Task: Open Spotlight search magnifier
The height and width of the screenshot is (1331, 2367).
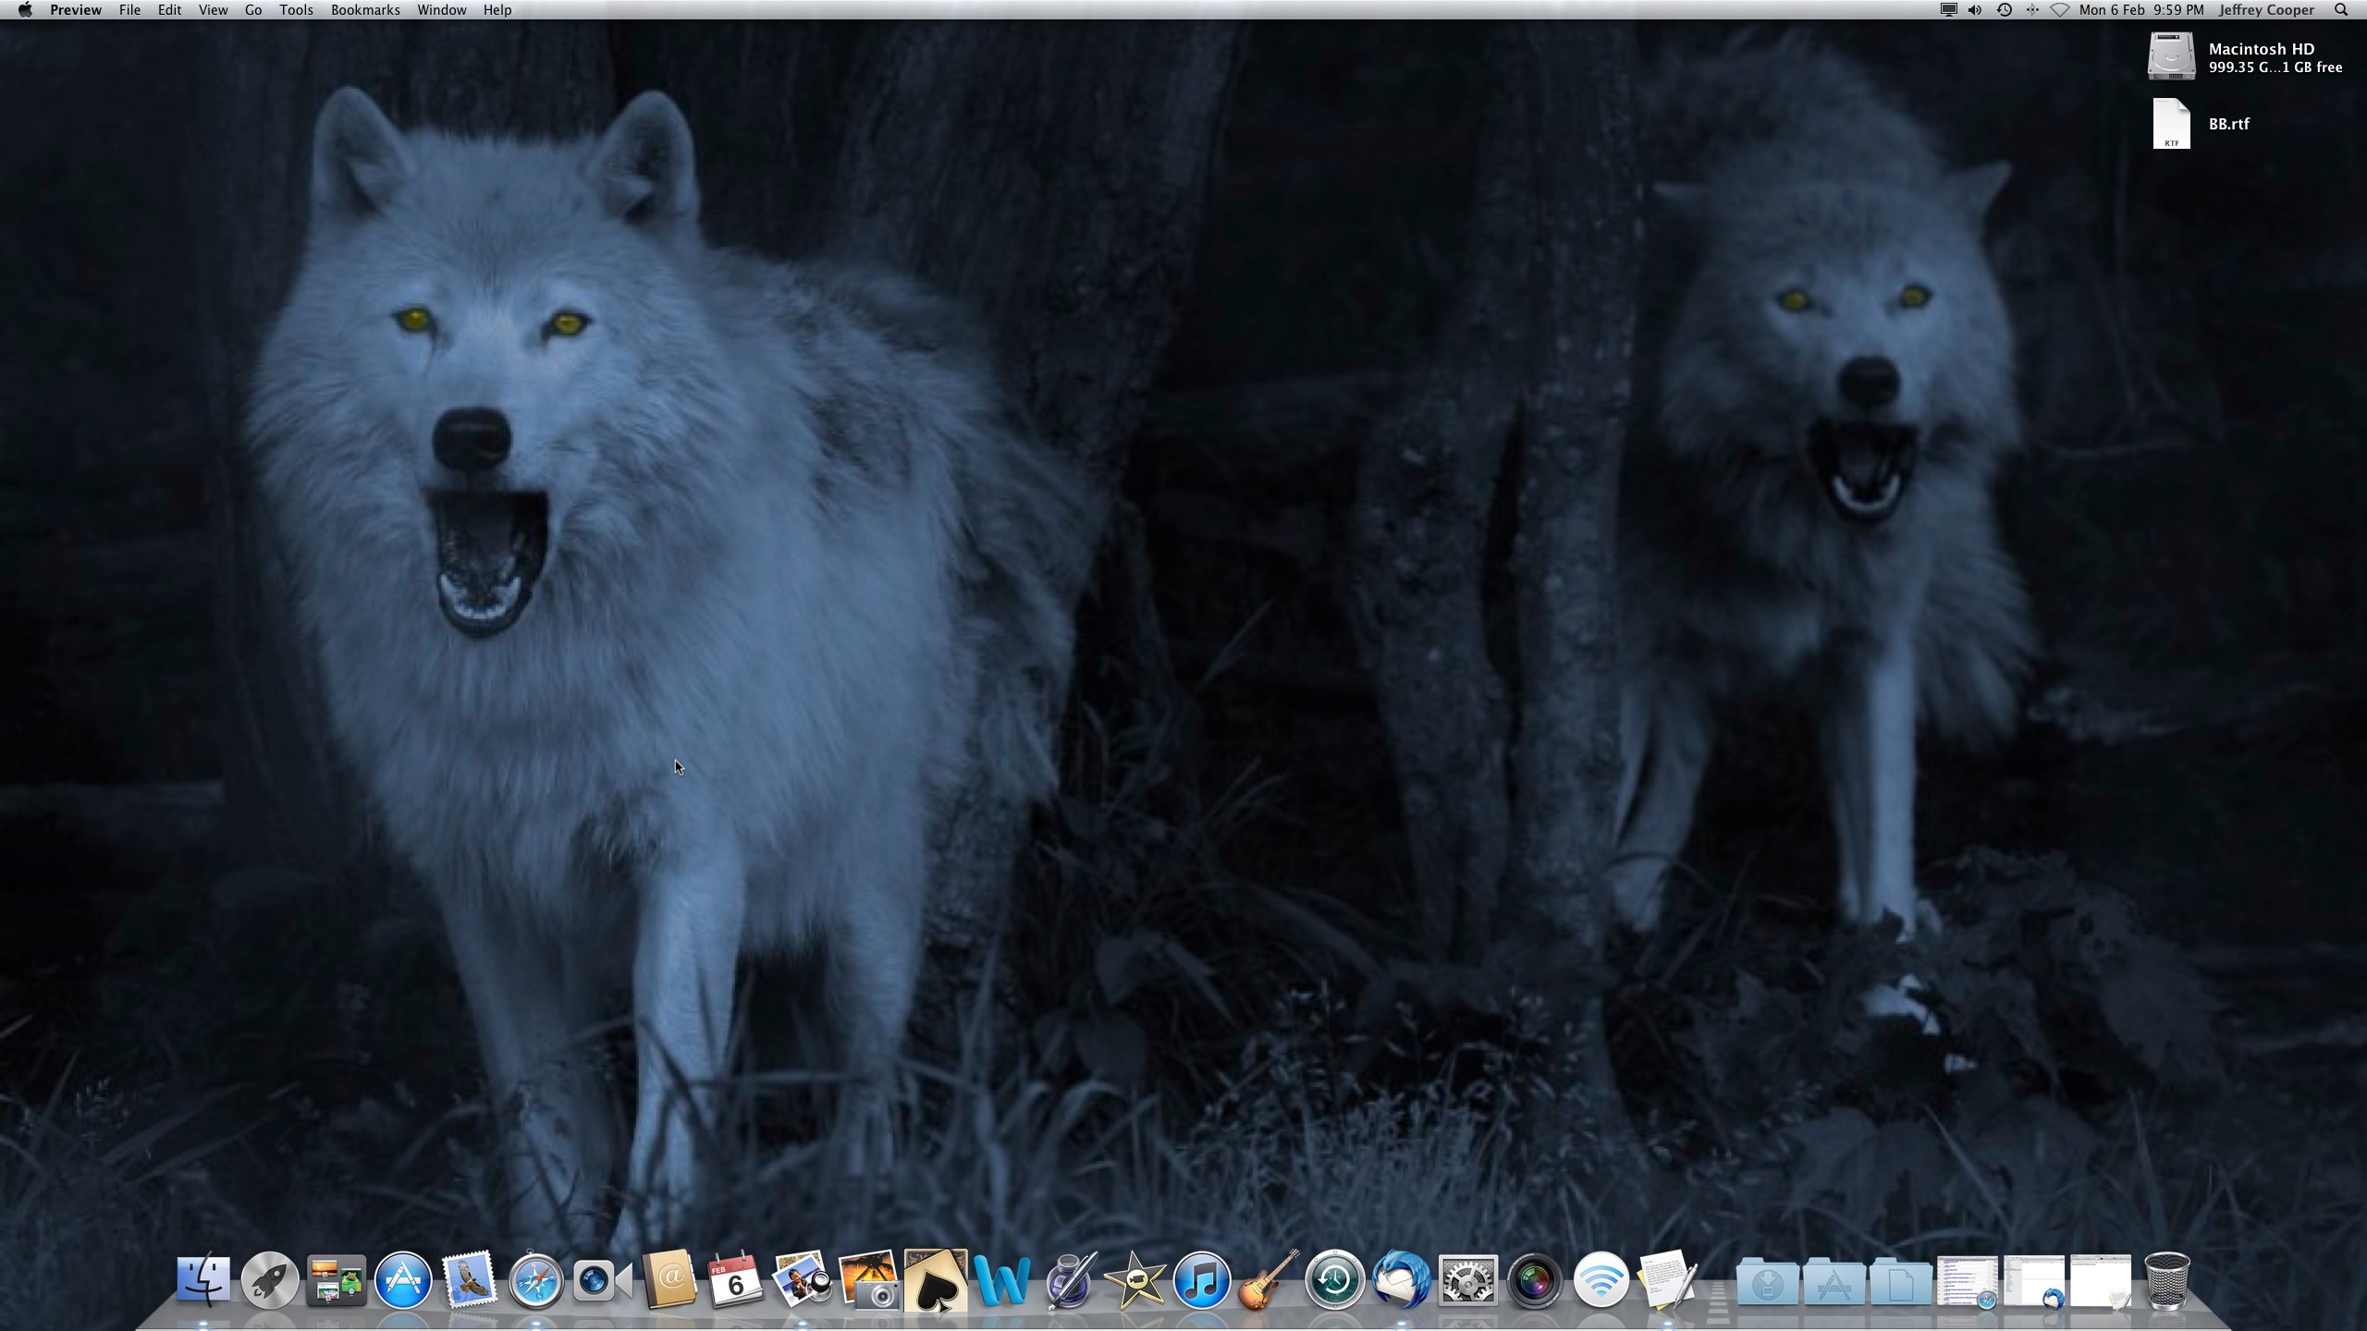Action: coord(2341,10)
